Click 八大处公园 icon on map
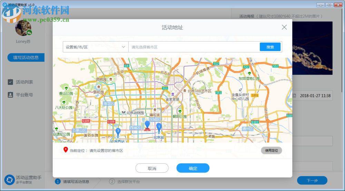 pos(64,102)
